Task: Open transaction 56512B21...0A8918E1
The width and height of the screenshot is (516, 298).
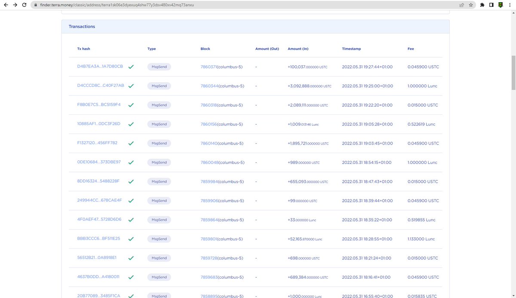Action: coord(97,258)
